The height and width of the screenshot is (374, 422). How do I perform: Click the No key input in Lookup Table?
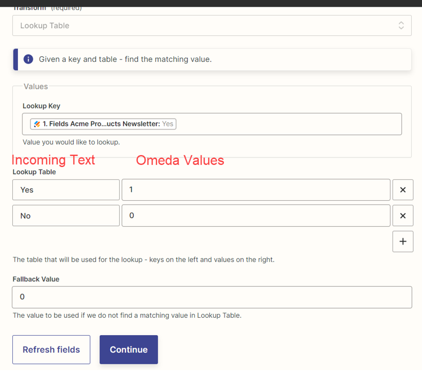(x=66, y=216)
